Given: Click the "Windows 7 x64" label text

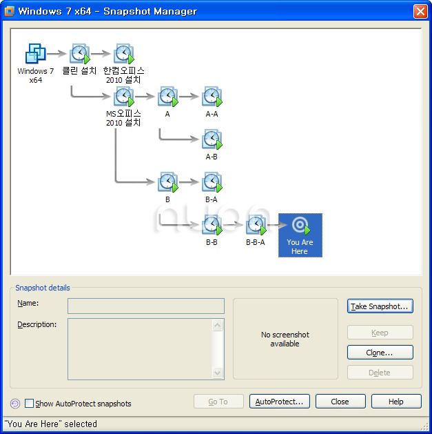Looking at the screenshot, I should [36, 75].
